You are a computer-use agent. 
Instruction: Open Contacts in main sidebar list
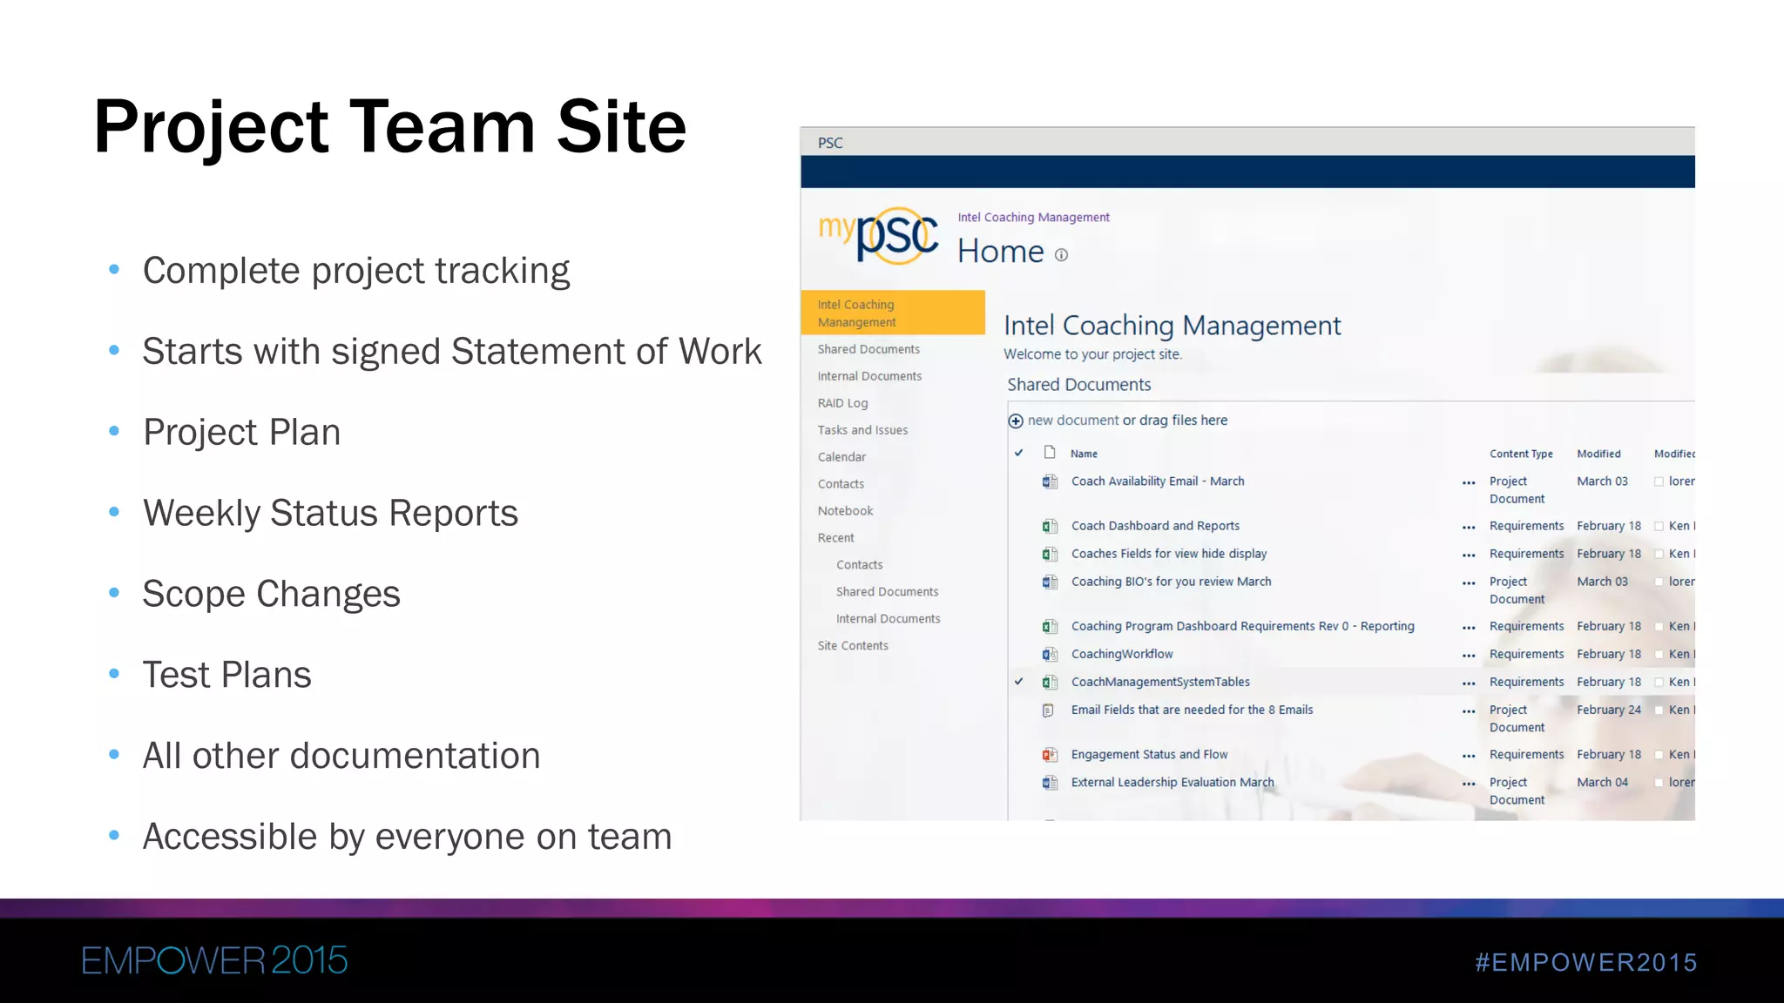(841, 484)
